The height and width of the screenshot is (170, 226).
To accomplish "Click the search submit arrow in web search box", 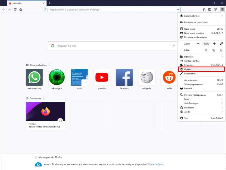I will [173, 46].
